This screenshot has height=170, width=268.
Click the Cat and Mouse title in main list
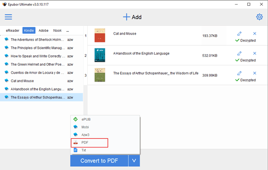coord(125,34)
